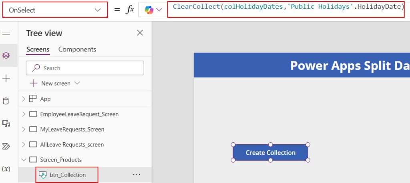This screenshot has width=410, height=183.
Task: Close the Tree view panel
Action: point(140,33)
